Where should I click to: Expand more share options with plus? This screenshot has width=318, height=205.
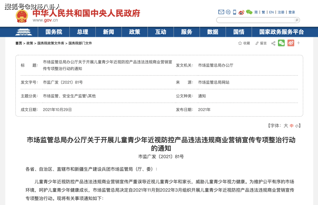click(x=299, y=43)
